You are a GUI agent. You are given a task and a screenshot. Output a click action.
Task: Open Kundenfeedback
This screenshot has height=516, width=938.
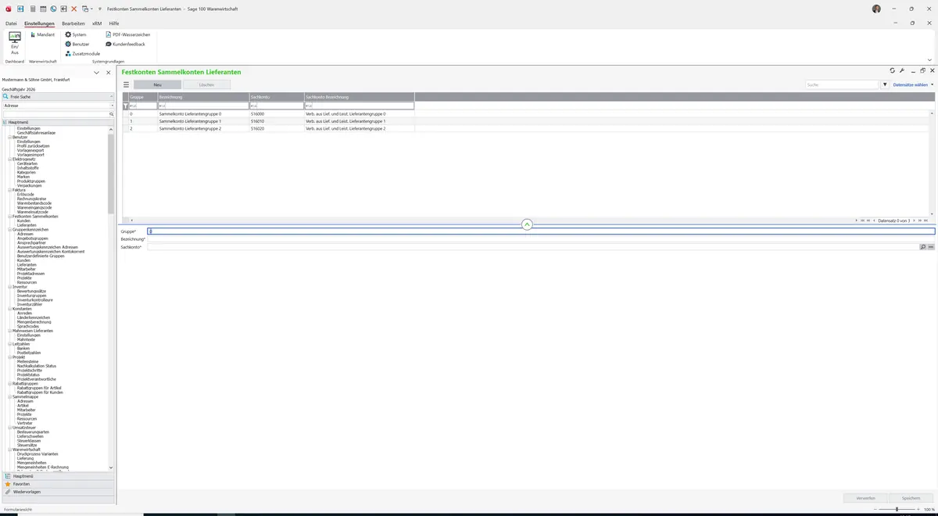pyautogui.click(x=125, y=44)
